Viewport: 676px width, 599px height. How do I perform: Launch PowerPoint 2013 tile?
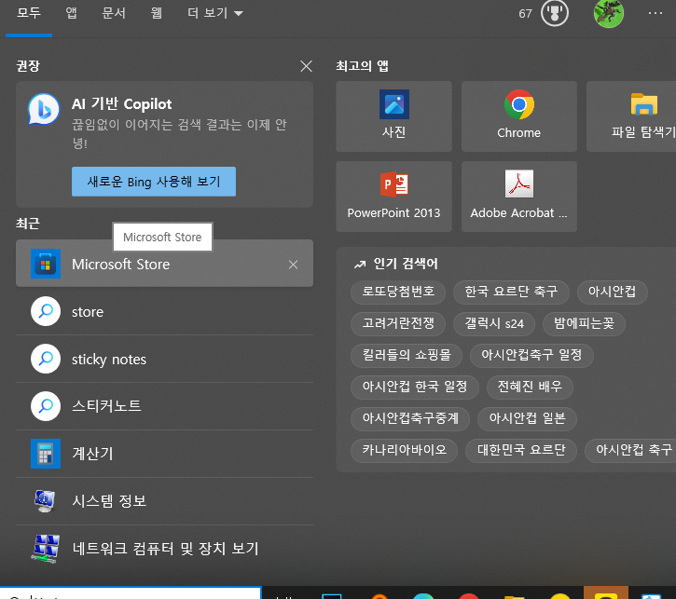tap(393, 197)
